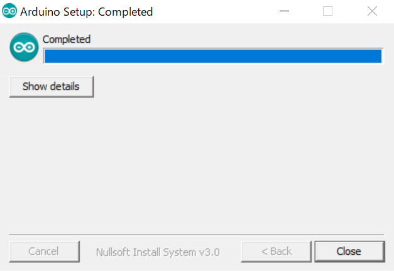This screenshot has width=394, height=271.
Task: Click the disabled Cancel button
Action: pyautogui.click(x=44, y=252)
